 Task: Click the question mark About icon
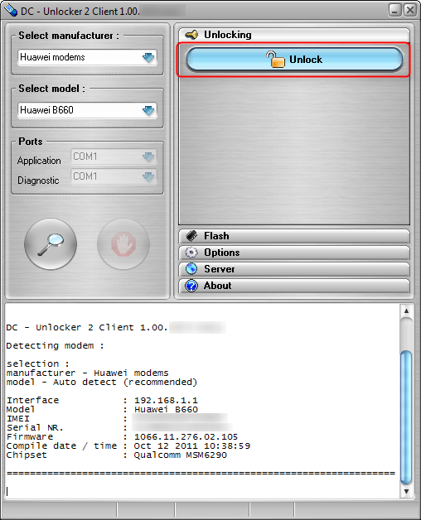pos(191,286)
